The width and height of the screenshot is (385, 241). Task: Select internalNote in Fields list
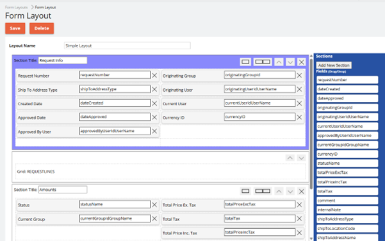click(x=347, y=210)
